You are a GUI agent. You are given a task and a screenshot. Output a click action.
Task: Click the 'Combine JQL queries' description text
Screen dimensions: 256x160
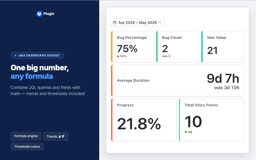pos(48,91)
